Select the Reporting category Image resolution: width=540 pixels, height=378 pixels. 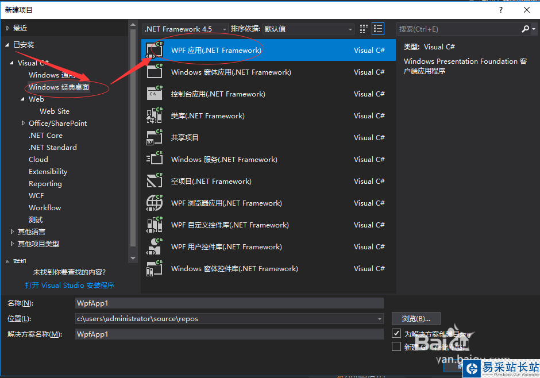[x=45, y=183]
